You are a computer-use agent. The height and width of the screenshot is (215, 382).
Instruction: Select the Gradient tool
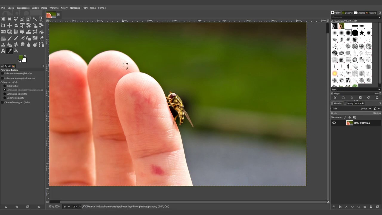pos(3,38)
